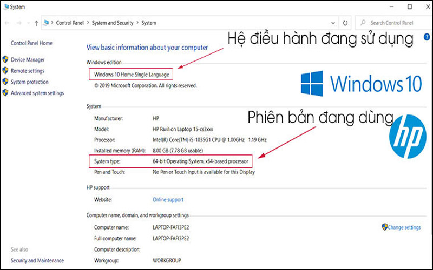Open the recent locations dropdown arrow
This screenshot has width=433, height=270.
(28, 23)
